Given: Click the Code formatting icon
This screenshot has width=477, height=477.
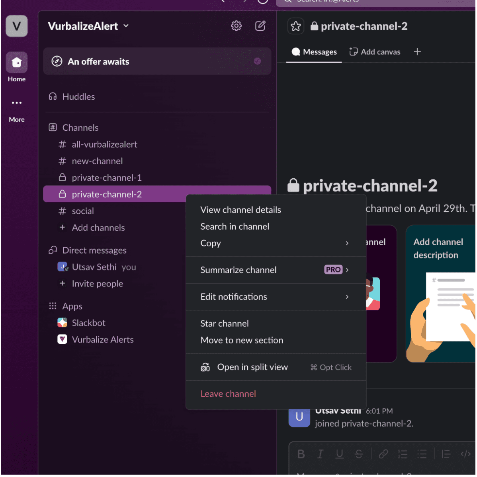Looking at the screenshot, I should 465,454.
